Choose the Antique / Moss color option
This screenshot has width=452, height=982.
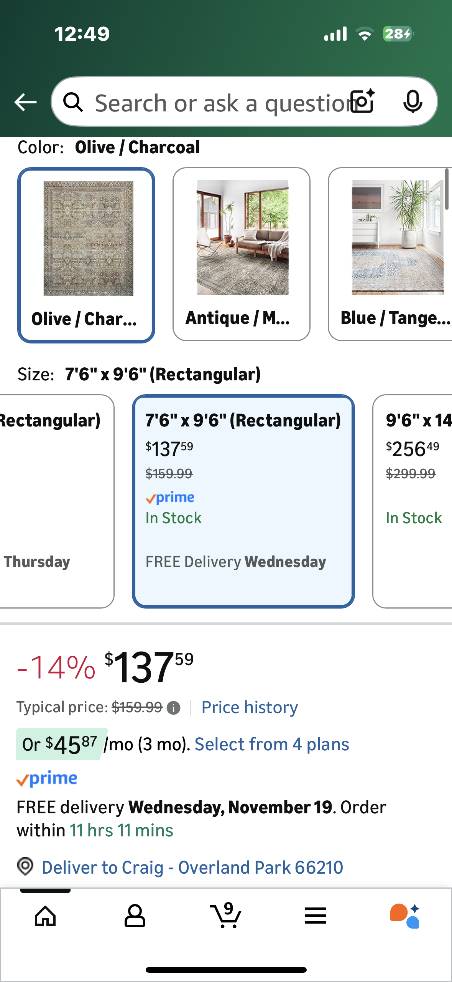242,254
